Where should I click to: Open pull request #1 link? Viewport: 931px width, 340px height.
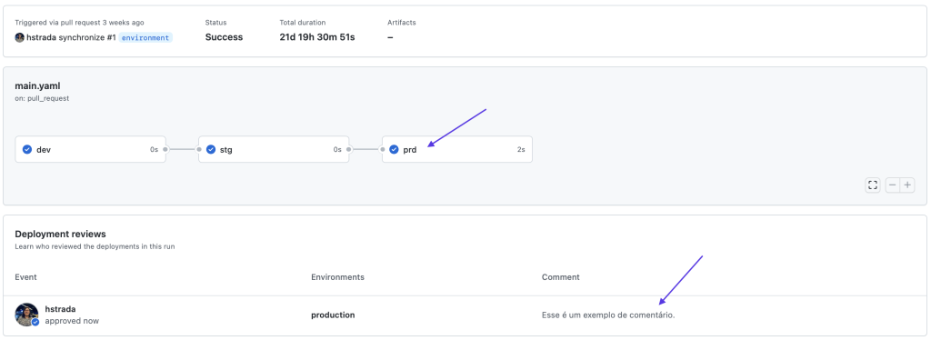[112, 37]
